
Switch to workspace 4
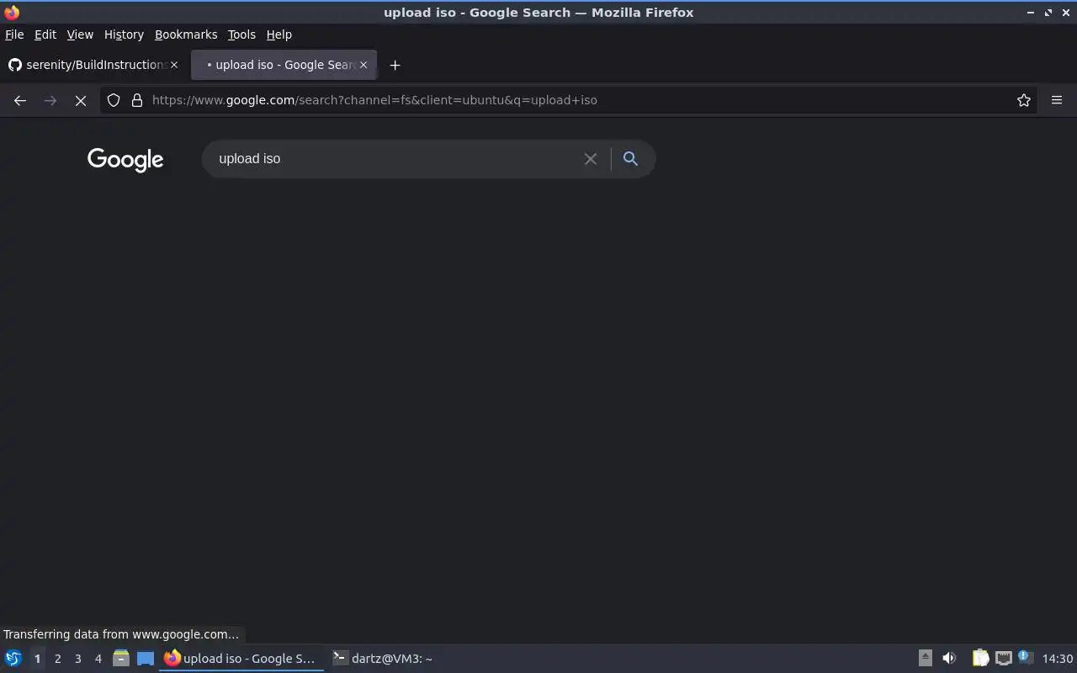pyautogui.click(x=98, y=659)
